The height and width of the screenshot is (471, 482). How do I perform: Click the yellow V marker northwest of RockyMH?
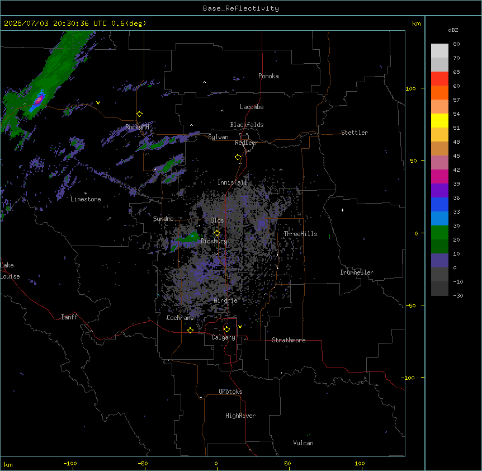[98, 103]
